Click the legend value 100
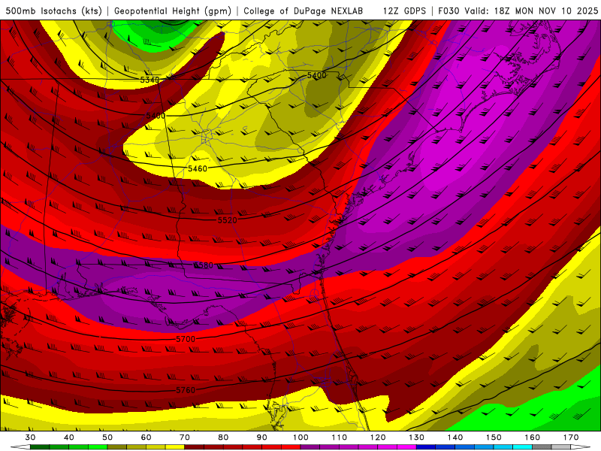 click(x=300, y=437)
